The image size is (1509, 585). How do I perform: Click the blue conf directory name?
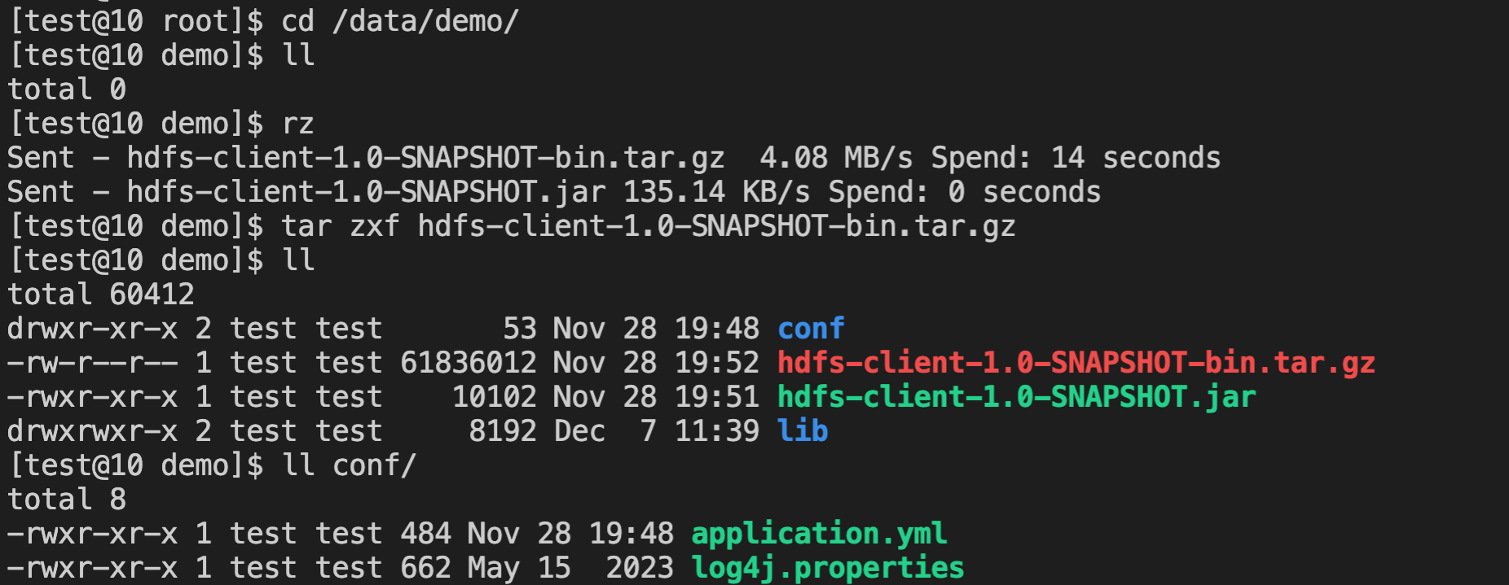[x=811, y=329]
